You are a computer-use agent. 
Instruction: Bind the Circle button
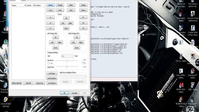click(60, 10)
